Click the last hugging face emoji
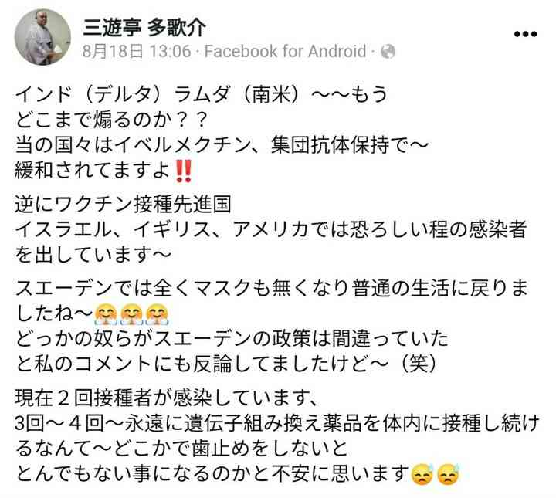 tap(158, 314)
